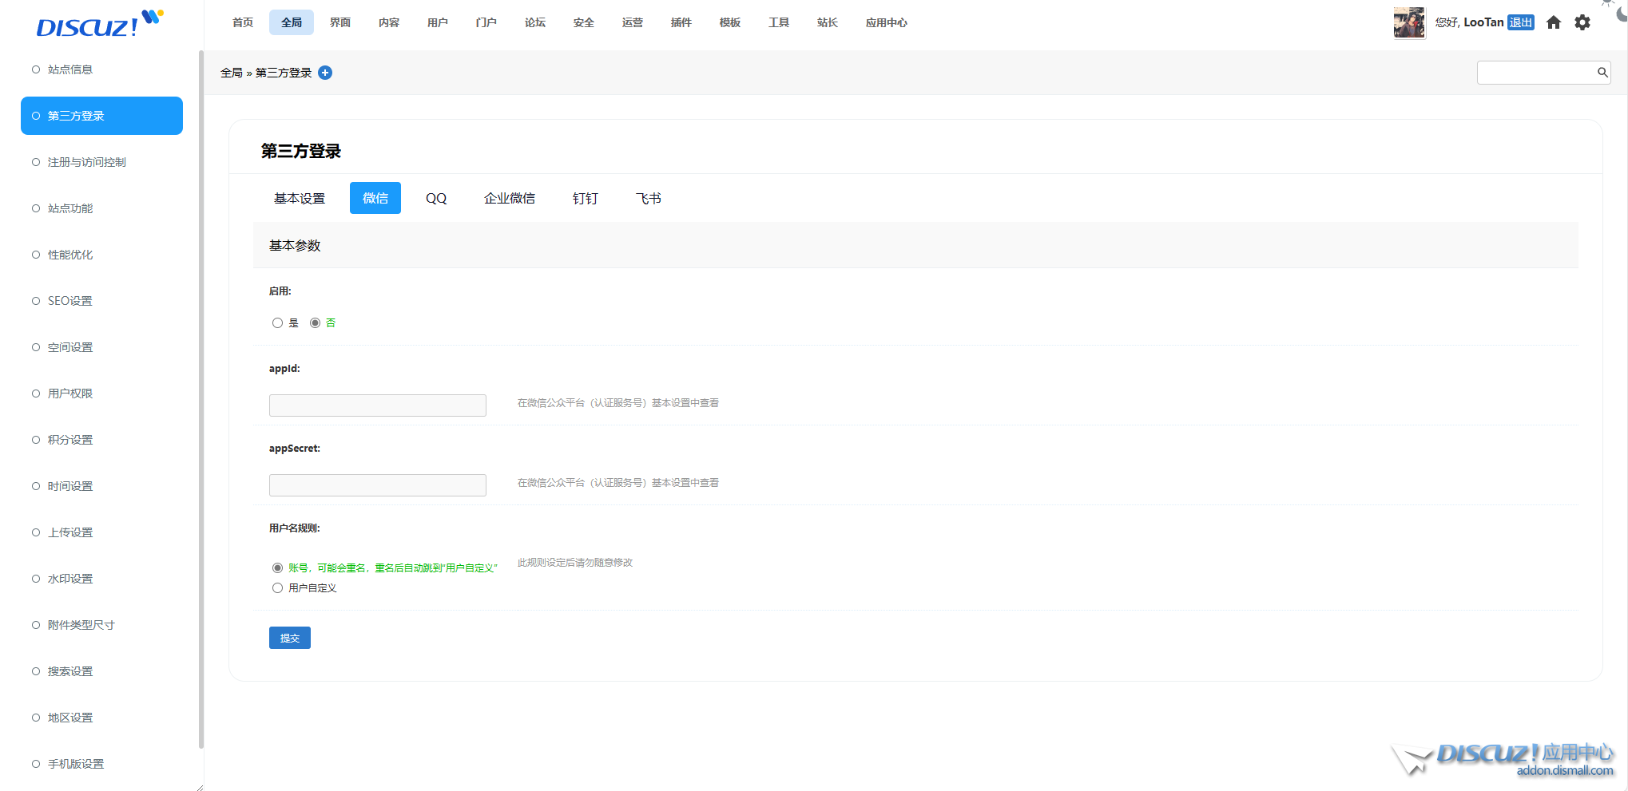Switch to the QQ tab

436,198
